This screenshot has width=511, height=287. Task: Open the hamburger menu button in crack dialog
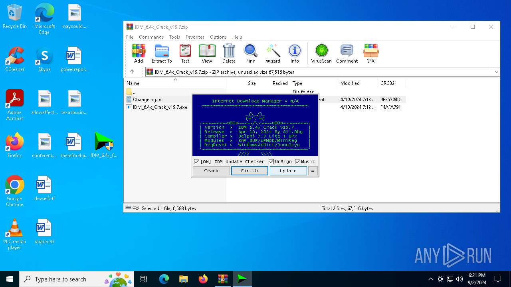click(x=313, y=171)
